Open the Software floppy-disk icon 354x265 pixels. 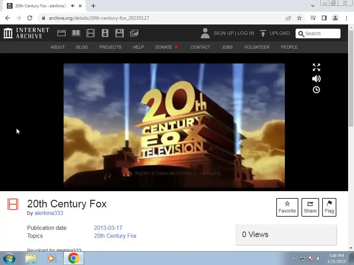pyautogui.click(x=119, y=33)
